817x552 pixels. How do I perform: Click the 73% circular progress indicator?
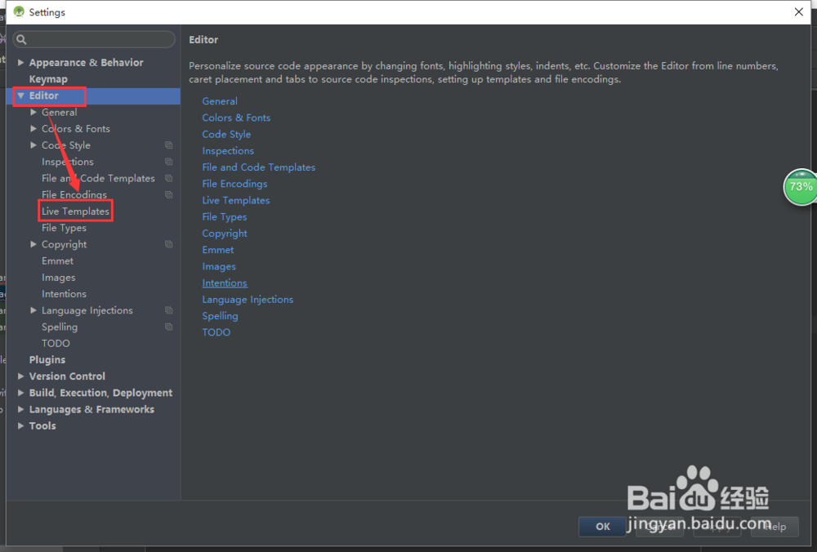pos(800,187)
